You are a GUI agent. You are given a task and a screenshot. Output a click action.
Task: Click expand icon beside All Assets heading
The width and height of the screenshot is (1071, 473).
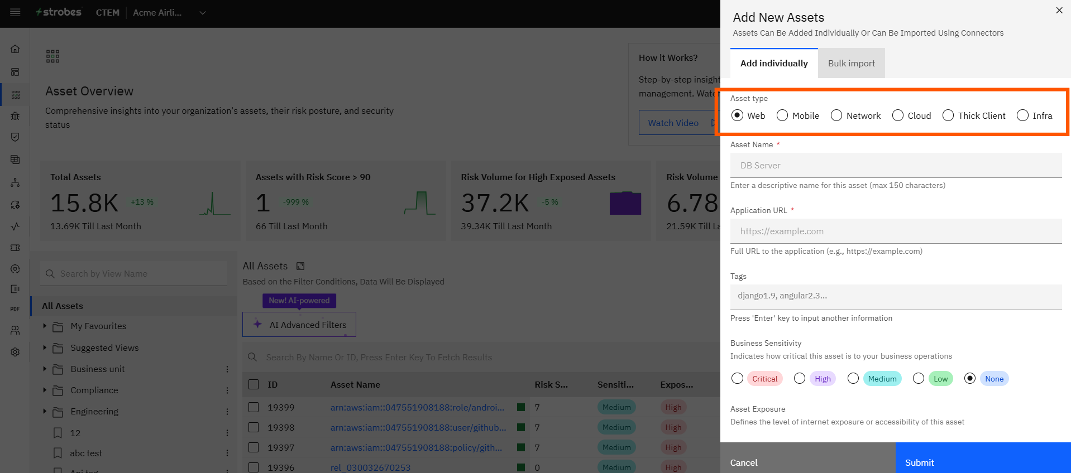point(300,266)
